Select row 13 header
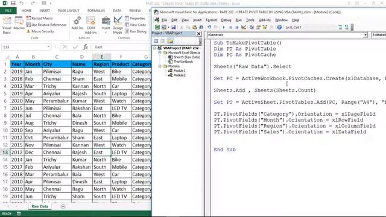 coord(5,153)
